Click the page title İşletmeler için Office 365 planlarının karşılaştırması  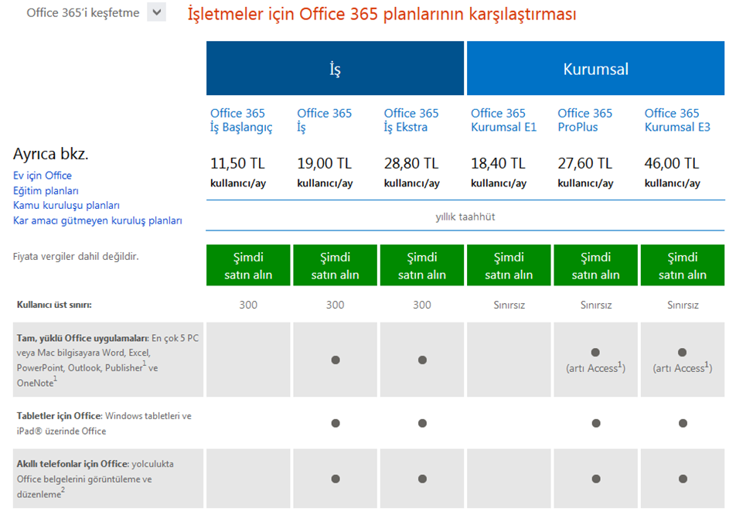382,14
